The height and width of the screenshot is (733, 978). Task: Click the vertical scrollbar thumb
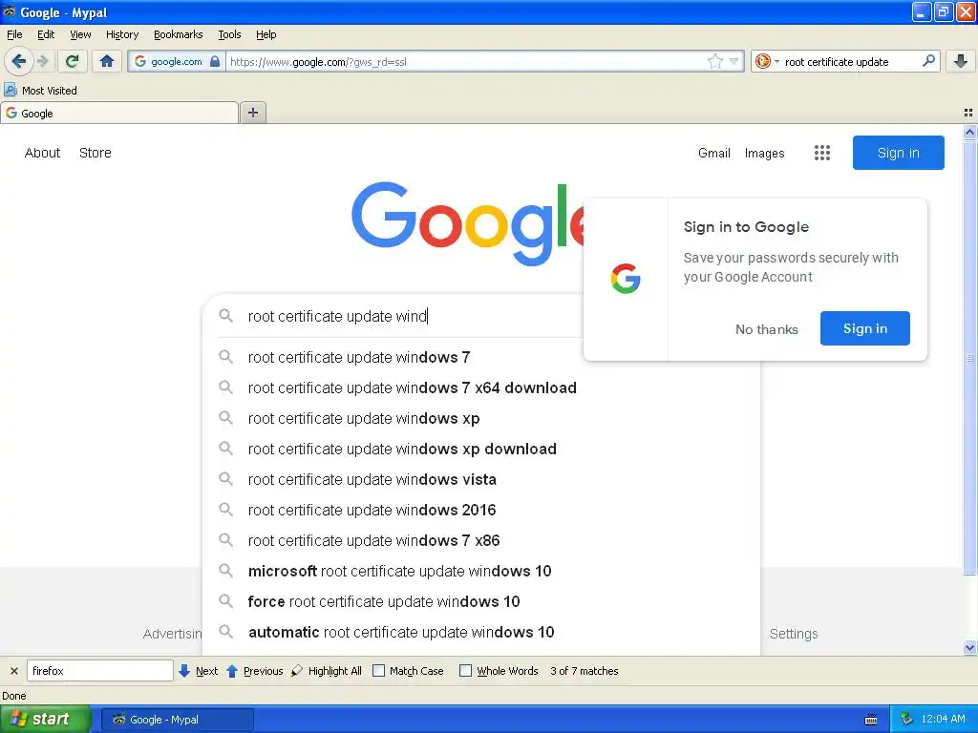pyautogui.click(x=969, y=358)
